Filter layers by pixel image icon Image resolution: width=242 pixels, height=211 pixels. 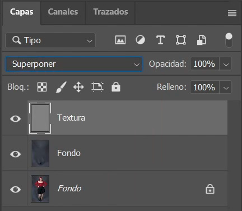[x=120, y=40]
